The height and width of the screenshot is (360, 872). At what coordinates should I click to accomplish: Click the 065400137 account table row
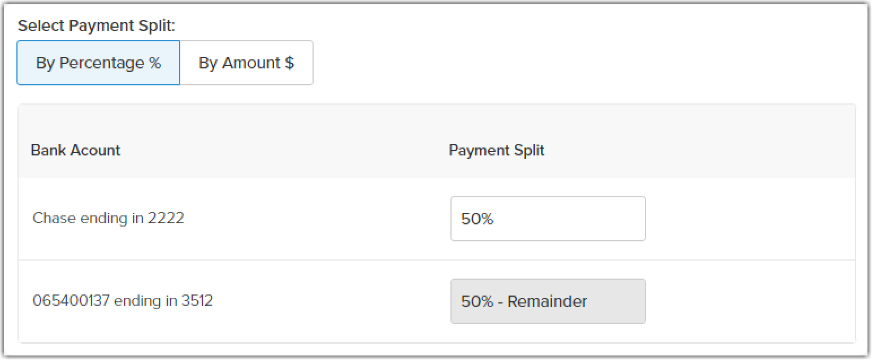pos(283,301)
